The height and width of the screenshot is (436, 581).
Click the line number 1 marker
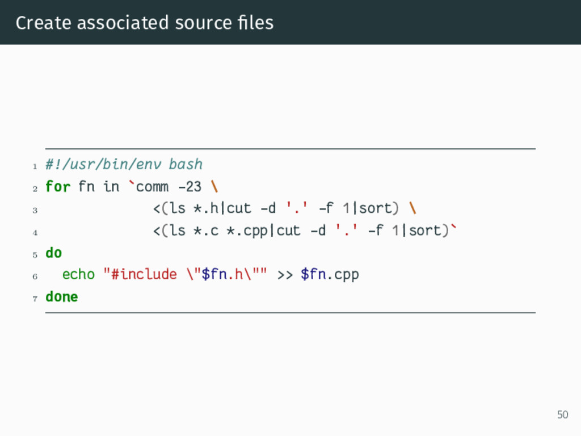pos(35,166)
